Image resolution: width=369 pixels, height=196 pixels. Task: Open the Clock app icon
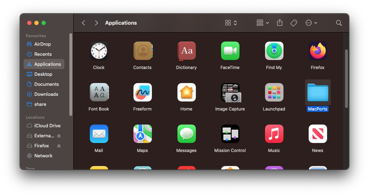[x=99, y=51]
